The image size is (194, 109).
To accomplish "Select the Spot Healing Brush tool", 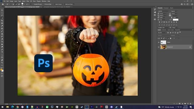I will coord(2,28).
